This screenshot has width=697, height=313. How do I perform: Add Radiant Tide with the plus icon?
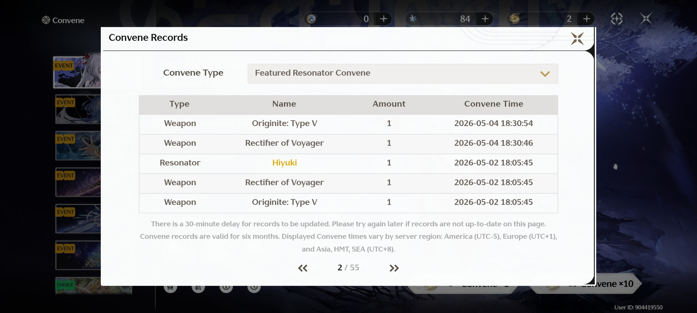[586, 19]
